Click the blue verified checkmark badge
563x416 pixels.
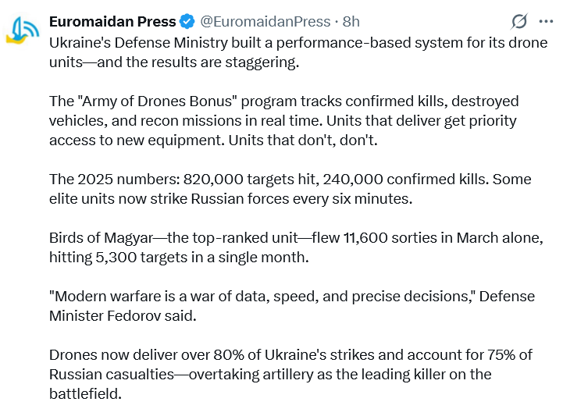pos(187,21)
